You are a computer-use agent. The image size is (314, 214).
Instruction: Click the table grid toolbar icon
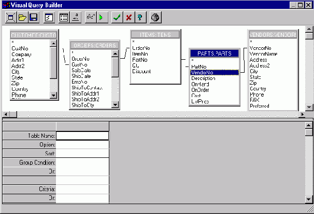(64, 17)
